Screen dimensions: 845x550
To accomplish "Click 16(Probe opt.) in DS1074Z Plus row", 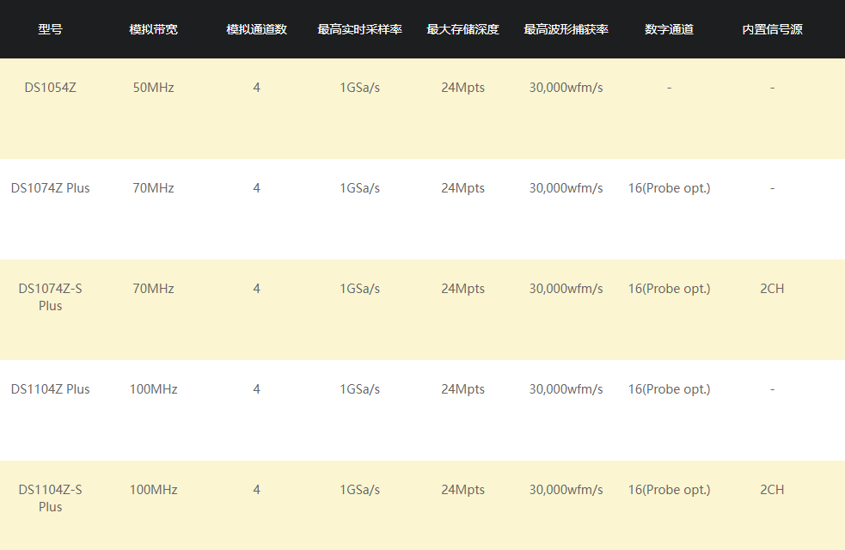I will pyautogui.click(x=670, y=188).
